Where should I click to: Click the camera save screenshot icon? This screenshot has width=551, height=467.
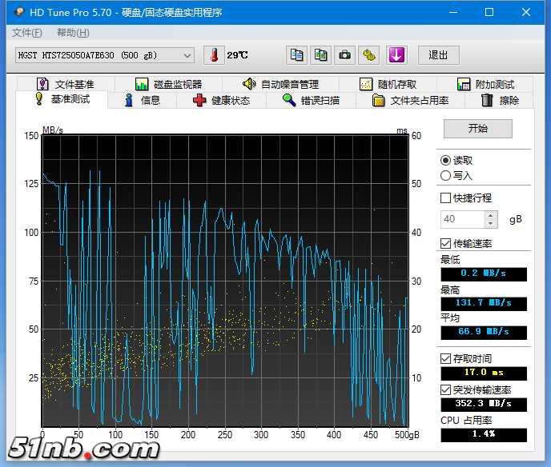344,55
